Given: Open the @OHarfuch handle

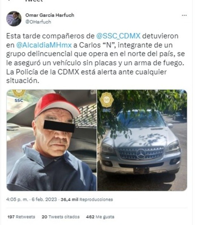Looking at the screenshot, I should click(x=38, y=22).
